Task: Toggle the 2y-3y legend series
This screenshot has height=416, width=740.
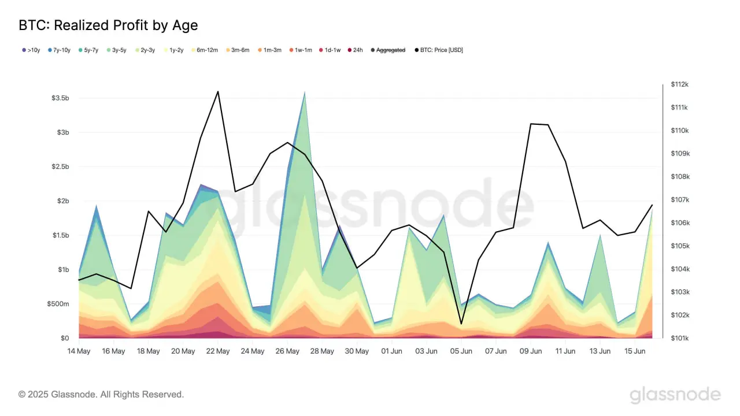Action: point(146,50)
